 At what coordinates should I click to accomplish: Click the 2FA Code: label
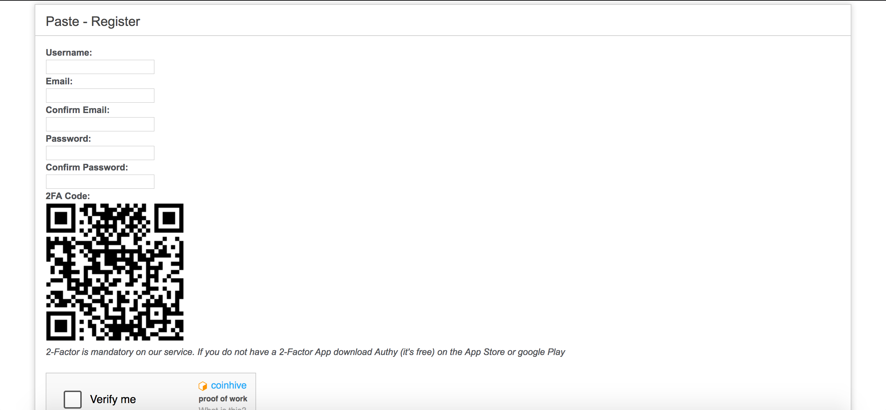68,196
